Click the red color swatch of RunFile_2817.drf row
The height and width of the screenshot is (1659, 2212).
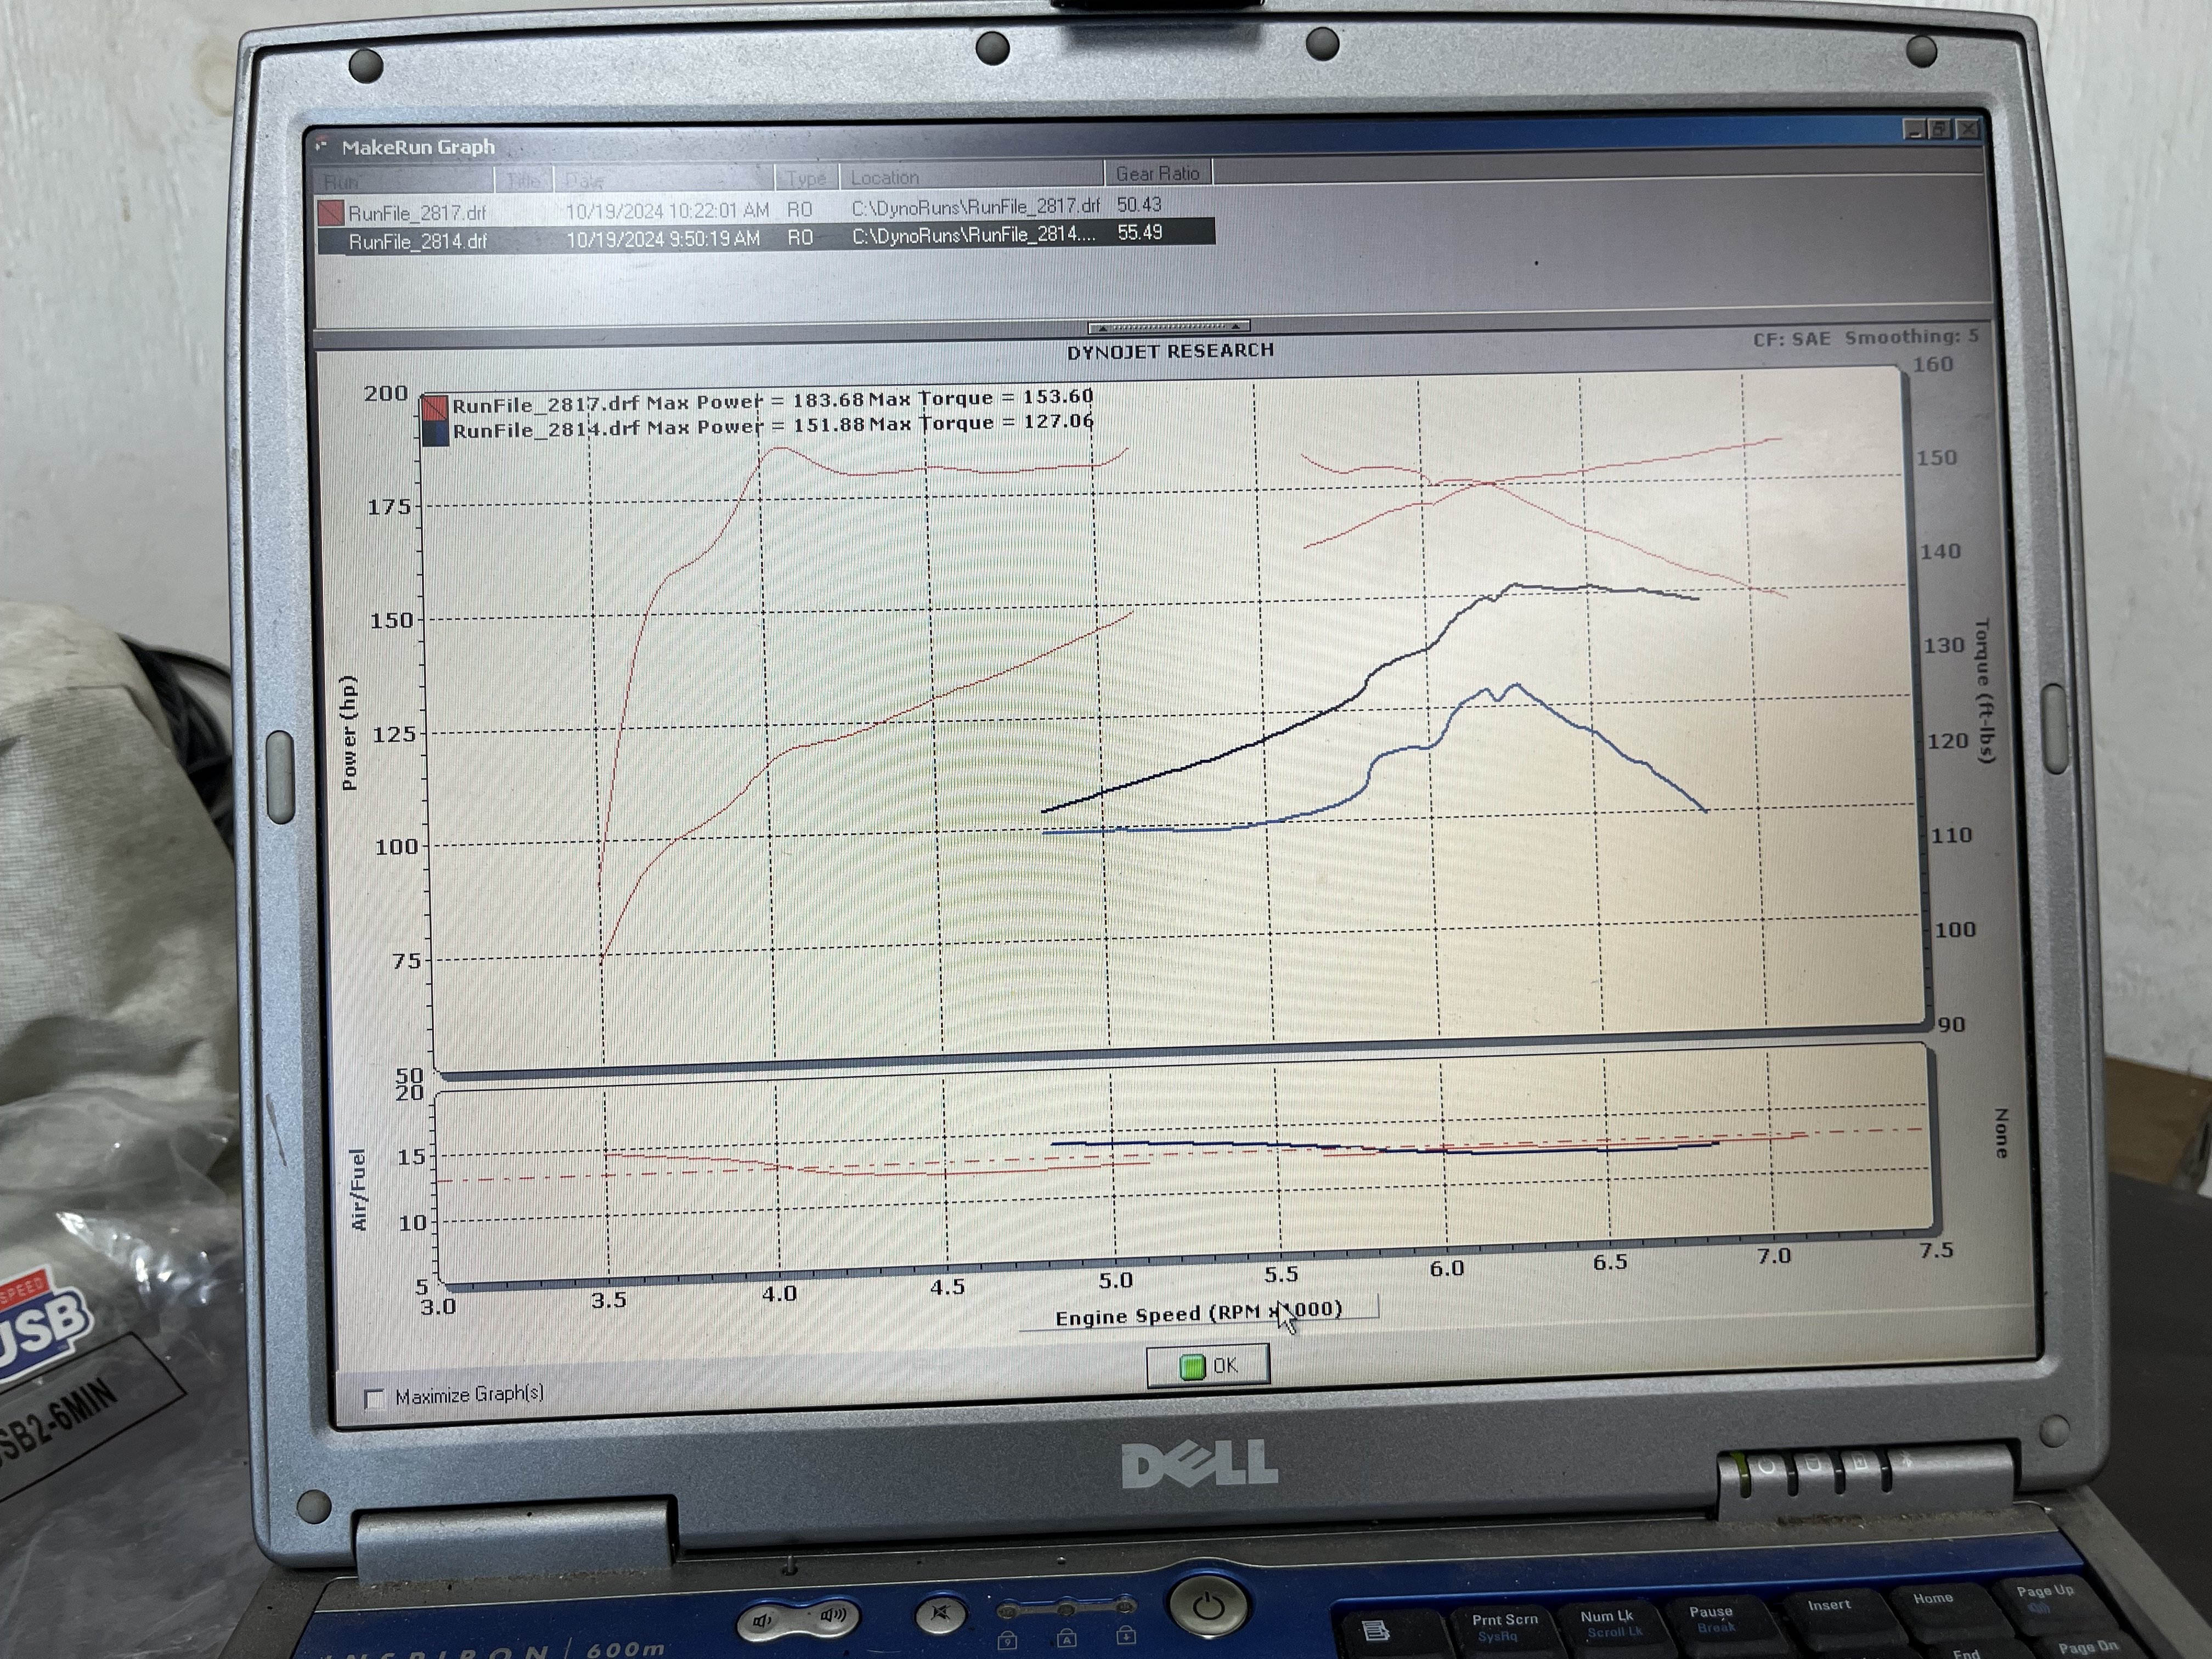point(330,213)
